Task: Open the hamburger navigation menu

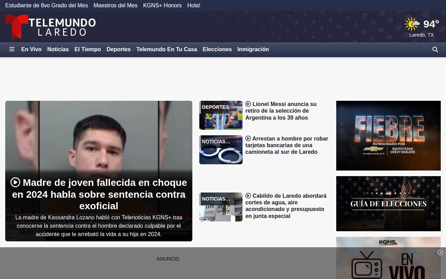Action: point(12,50)
